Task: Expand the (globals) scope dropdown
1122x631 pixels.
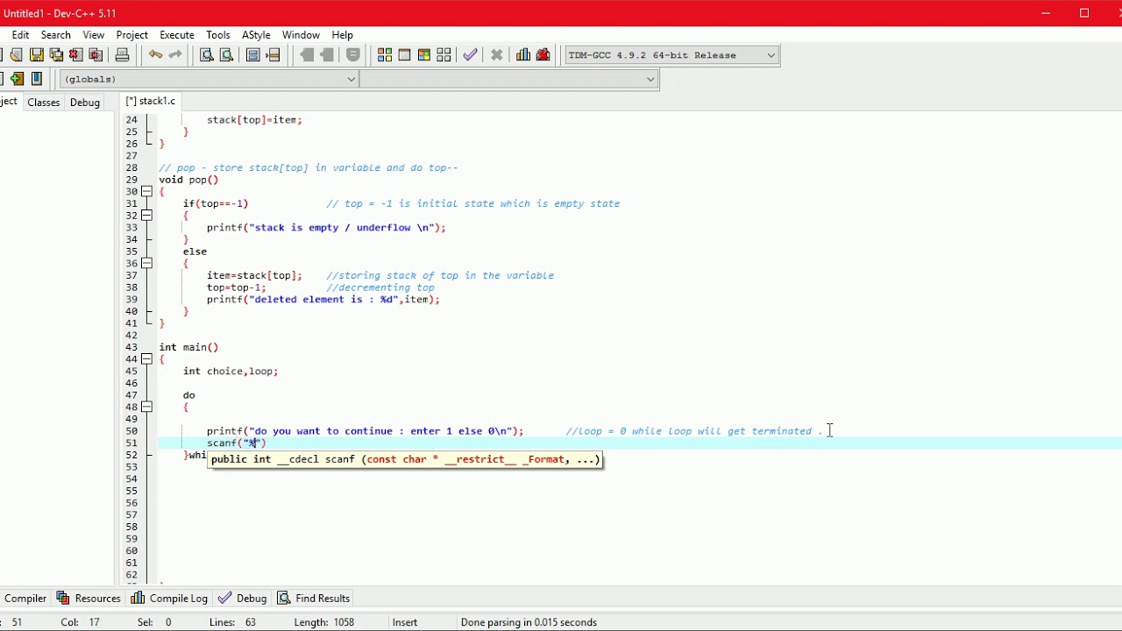Action: [351, 79]
